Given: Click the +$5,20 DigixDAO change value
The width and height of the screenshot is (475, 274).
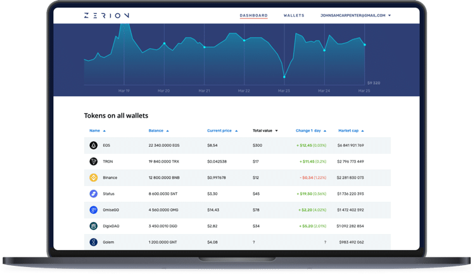Looking at the screenshot, I should [x=313, y=226].
